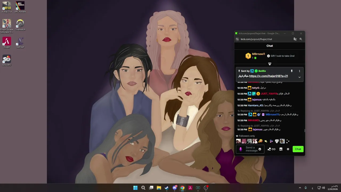
Task: Select the saluting emoji emote
Action: tap(261, 141)
